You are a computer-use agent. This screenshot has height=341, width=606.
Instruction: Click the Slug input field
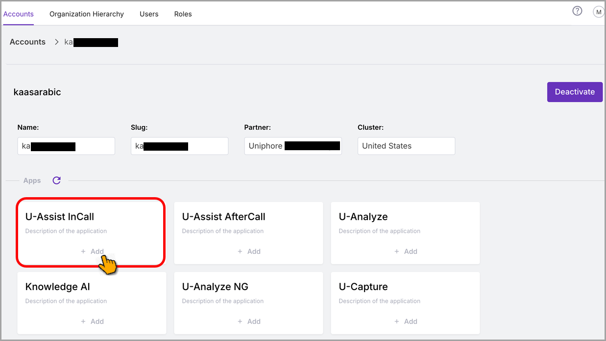179,146
